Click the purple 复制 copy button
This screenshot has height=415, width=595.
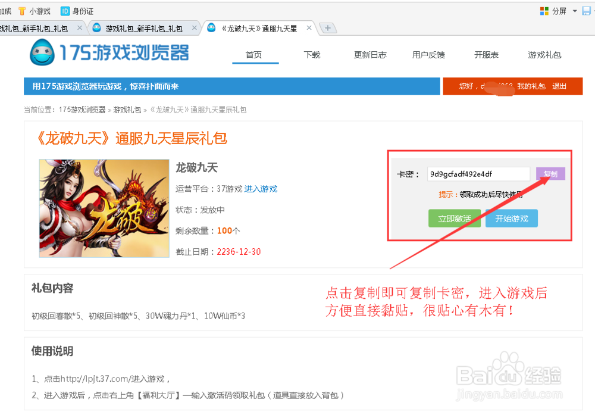550,173
